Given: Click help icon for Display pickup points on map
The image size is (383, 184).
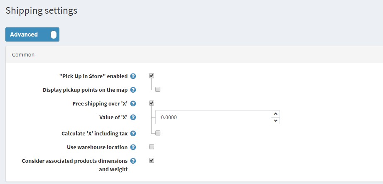Looking at the screenshot, I should 133,90.
